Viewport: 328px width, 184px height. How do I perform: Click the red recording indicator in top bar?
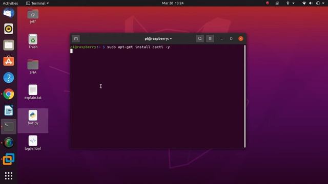pyautogui.click(x=268, y=3)
